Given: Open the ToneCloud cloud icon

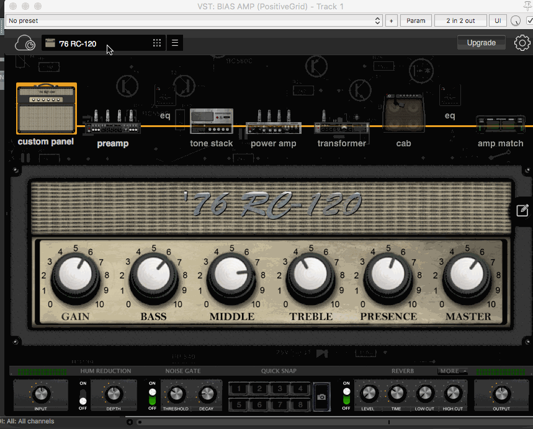Looking at the screenshot, I should click(25, 43).
